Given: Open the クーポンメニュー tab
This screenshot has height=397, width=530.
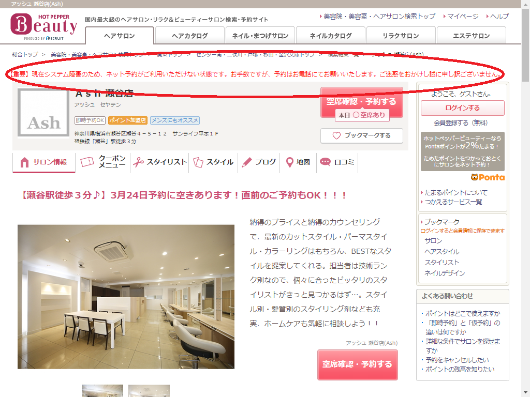Looking at the screenshot, I should coord(103,162).
